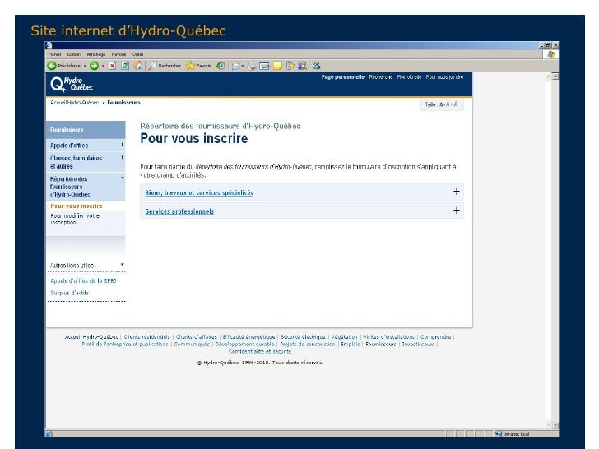The width and height of the screenshot is (599, 449).
Task: Open the forward button history dropdown arrow
Action: tap(103, 66)
